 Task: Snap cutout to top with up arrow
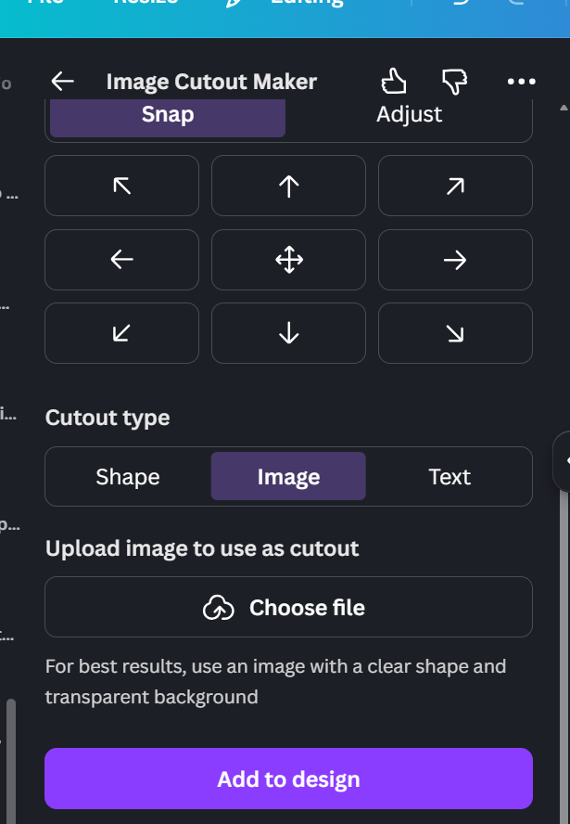click(x=288, y=186)
